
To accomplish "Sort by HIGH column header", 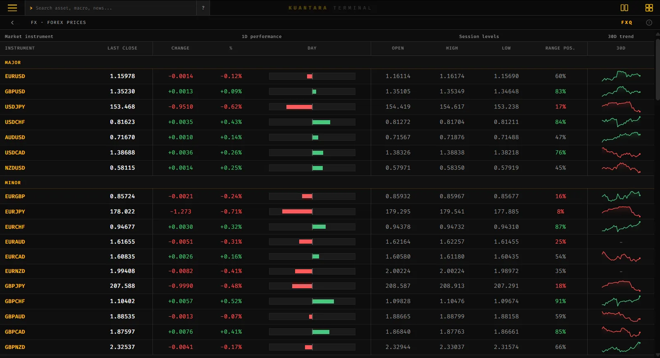I will (452, 48).
